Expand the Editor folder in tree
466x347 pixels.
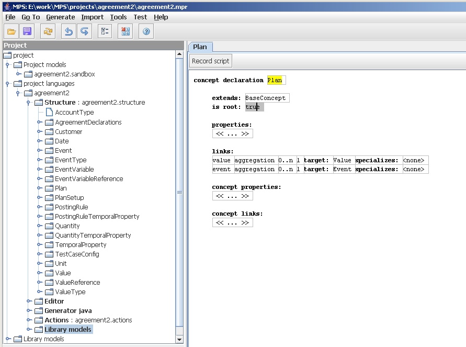click(x=29, y=301)
